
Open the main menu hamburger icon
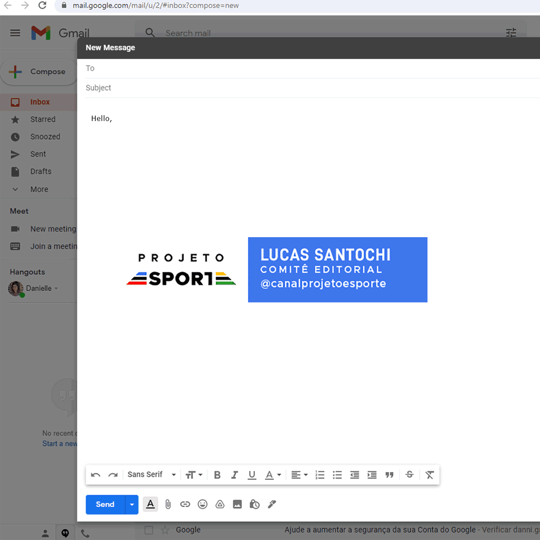(15, 33)
